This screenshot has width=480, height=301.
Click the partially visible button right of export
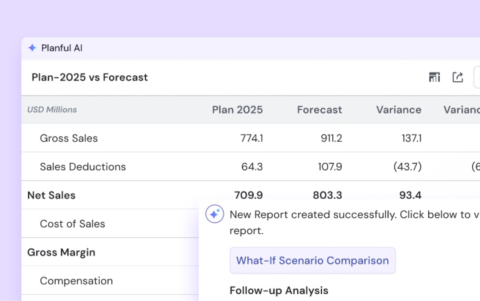(477, 77)
